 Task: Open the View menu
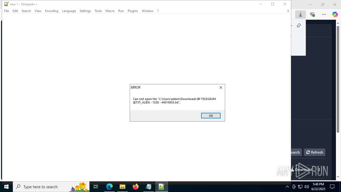click(38, 11)
